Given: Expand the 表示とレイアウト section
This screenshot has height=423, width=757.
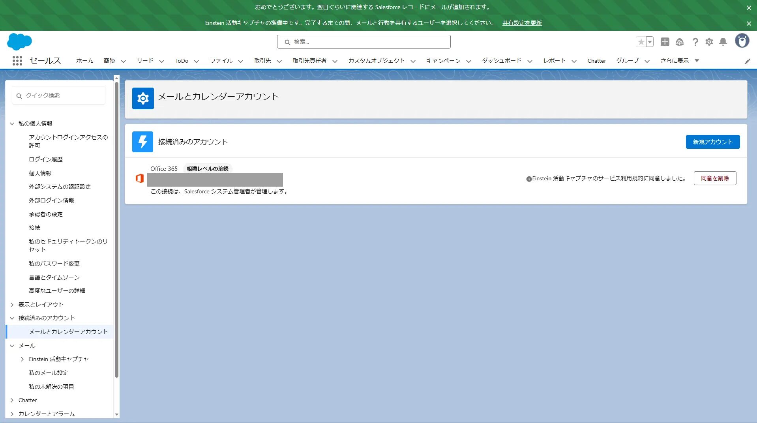Looking at the screenshot, I should pyautogui.click(x=12, y=305).
